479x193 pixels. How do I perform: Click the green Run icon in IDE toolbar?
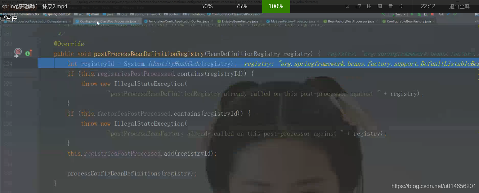click(412, 14)
